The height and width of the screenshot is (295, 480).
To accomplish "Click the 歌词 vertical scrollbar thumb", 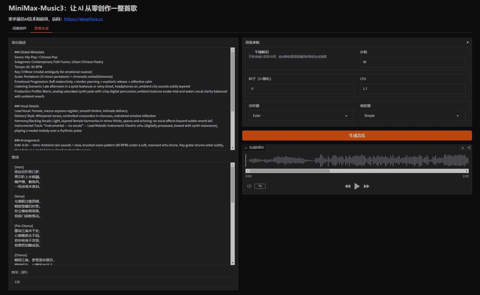I will tap(233, 184).
